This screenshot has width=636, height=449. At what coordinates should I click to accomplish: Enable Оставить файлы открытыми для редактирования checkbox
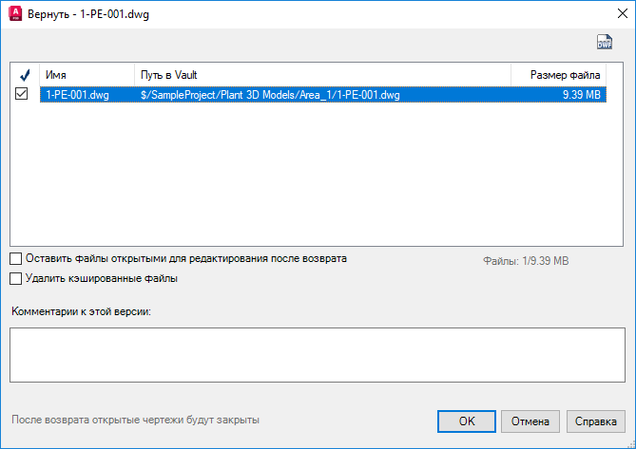(15, 258)
